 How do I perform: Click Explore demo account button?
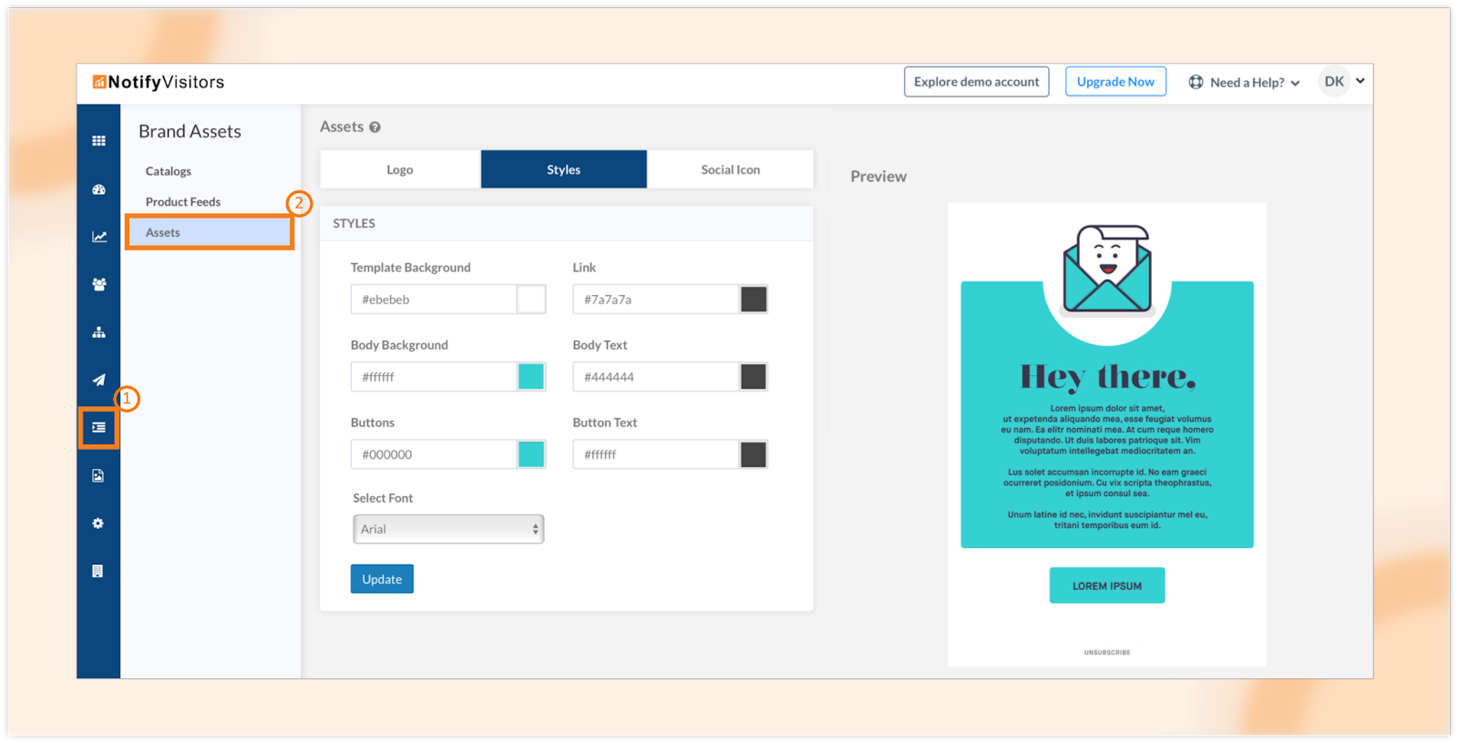click(x=977, y=82)
